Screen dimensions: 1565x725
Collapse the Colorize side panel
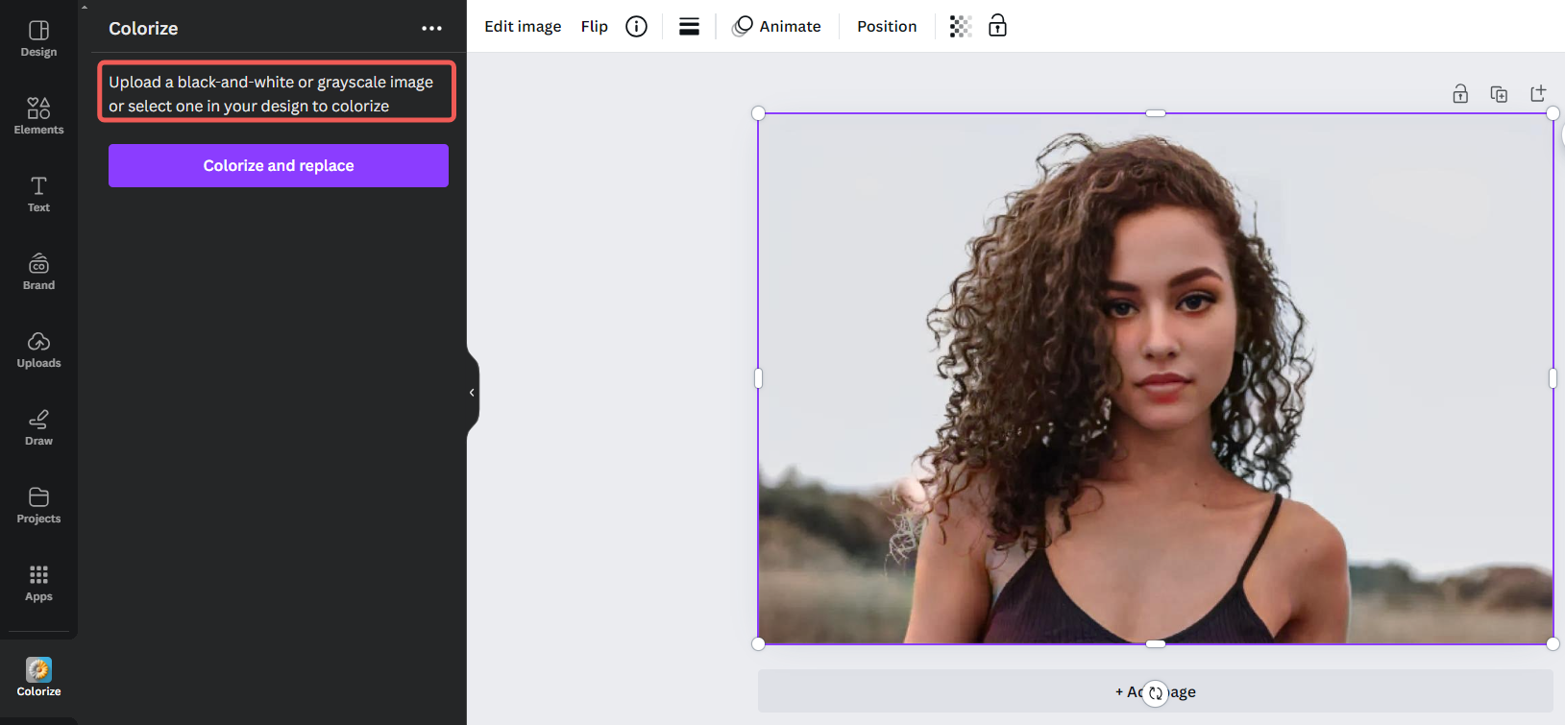click(472, 393)
